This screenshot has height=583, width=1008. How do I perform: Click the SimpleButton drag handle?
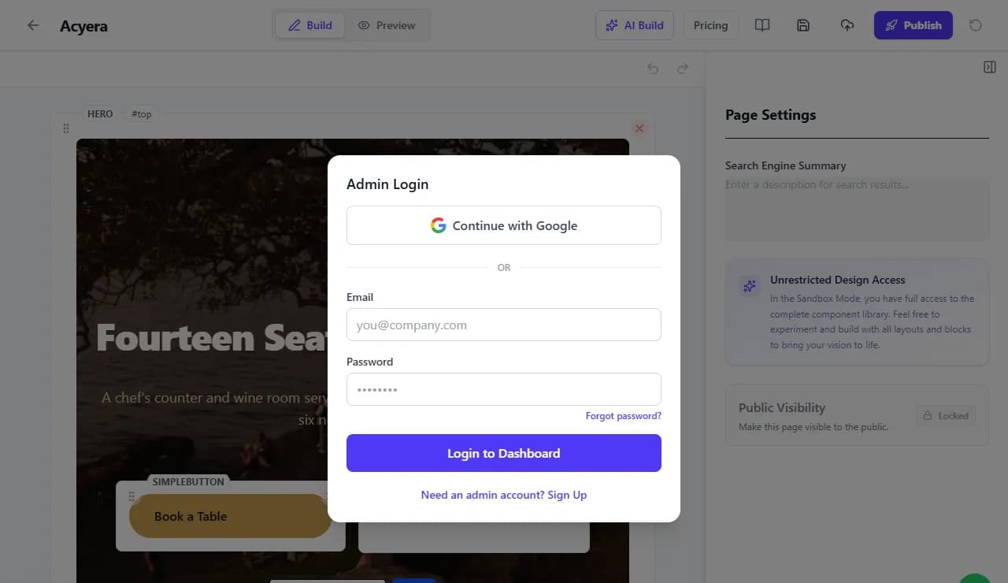coord(132,496)
